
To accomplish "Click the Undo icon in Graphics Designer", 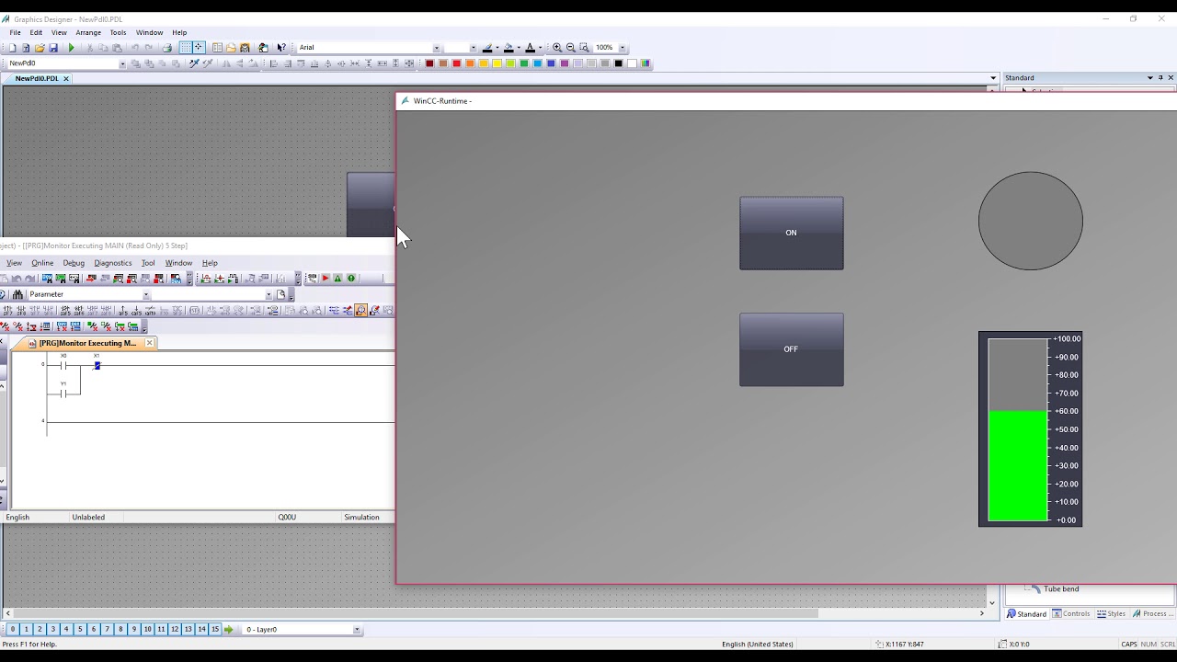I will click(x=135, y=48).
